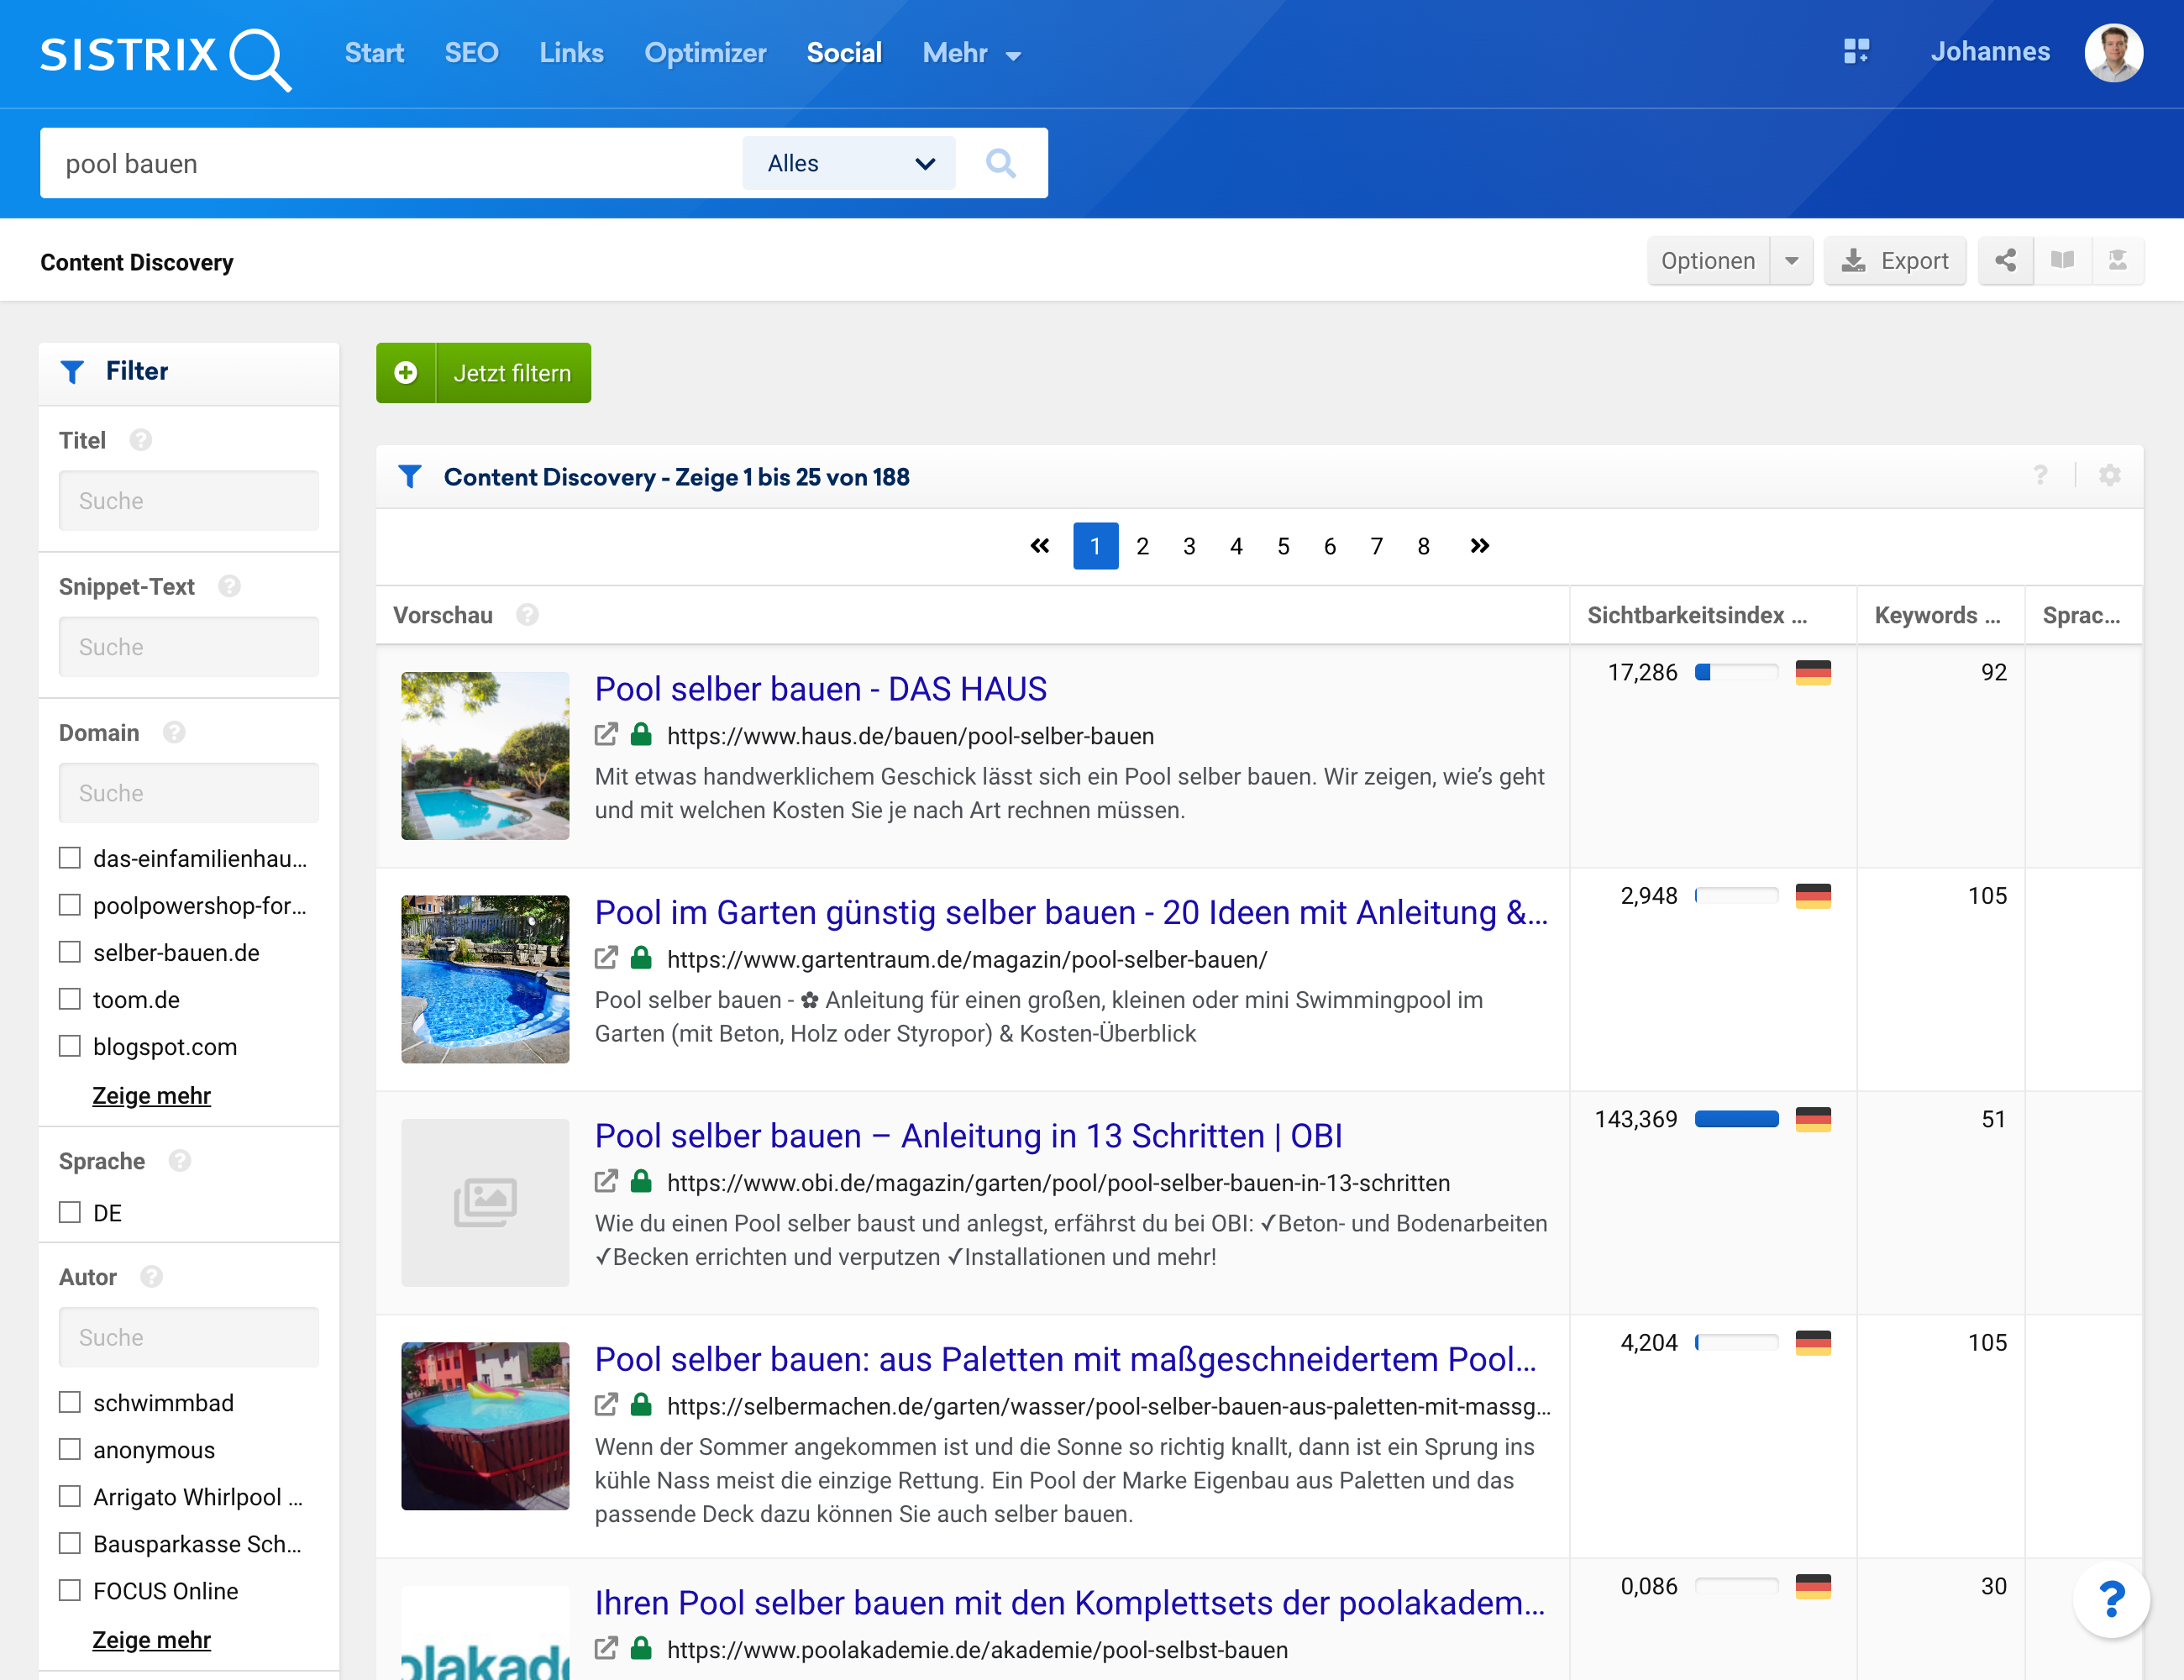Tick the FOCUS Online author checkbox

tap(70, 1590)
